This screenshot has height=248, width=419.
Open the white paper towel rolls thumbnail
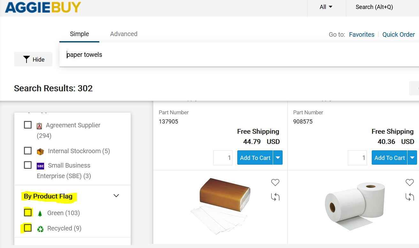[x=355, y=207]
